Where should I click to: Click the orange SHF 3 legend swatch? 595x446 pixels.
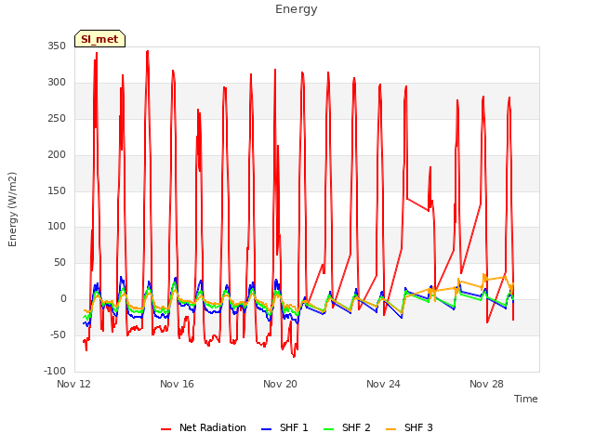click(x=391, y=429)
